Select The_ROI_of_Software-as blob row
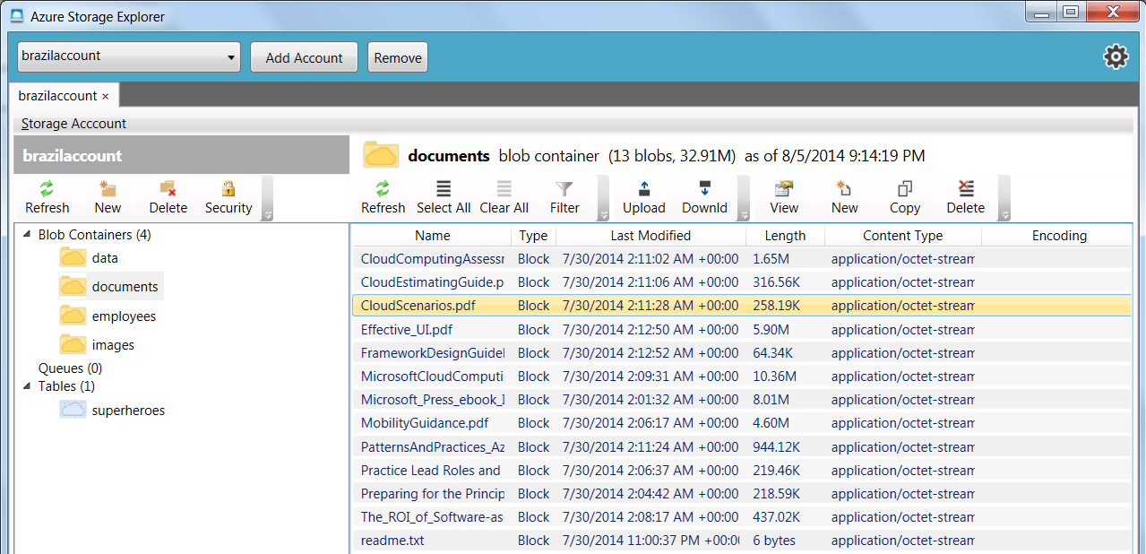The image size is (1146, 554). (x=742, y=516)
